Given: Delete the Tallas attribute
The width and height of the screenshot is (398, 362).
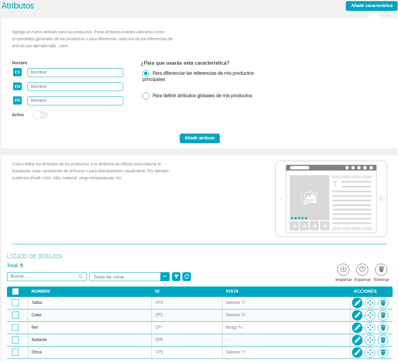Looking at the screenshot, I should (383, 303).
